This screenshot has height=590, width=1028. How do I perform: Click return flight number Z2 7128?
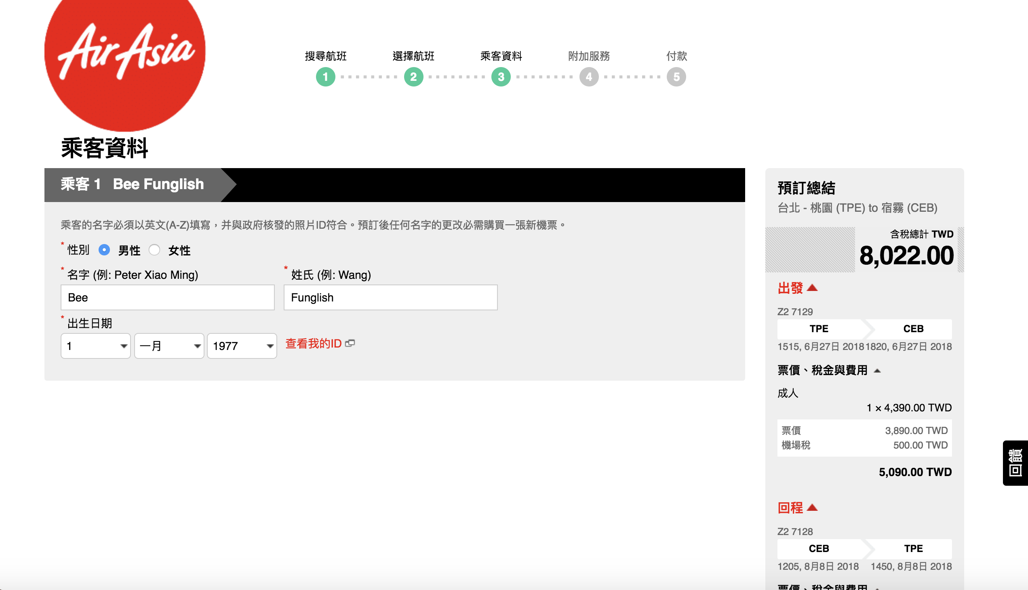pyautogui.click(x=794, y=531)
